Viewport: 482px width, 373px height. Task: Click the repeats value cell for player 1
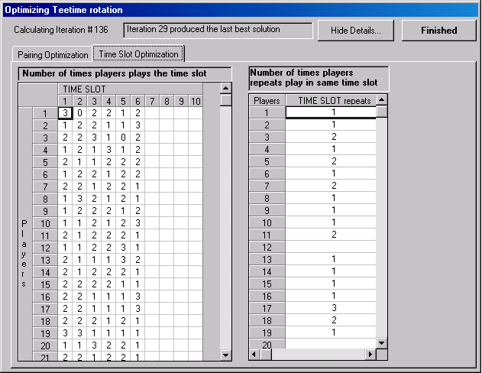[x=331, y=112]
